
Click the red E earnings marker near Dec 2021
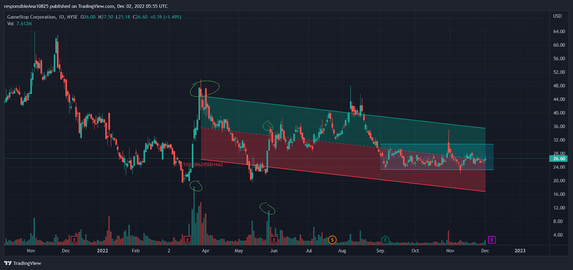pos(74,240)
